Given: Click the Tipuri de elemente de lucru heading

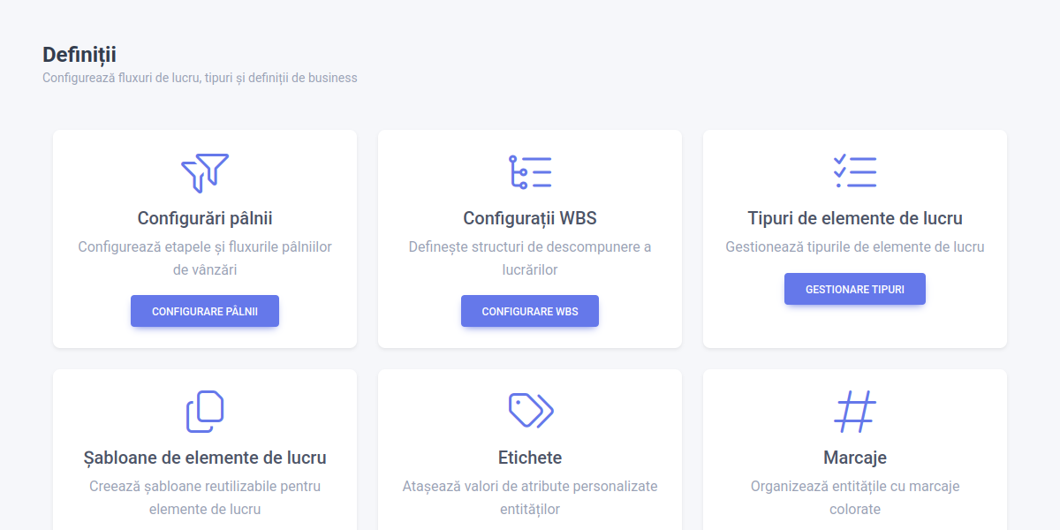Looking at the screenshot, I should click(855, 218).
